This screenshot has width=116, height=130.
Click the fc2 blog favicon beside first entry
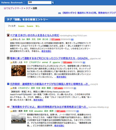pyautogui.click(x=8, y=35)
